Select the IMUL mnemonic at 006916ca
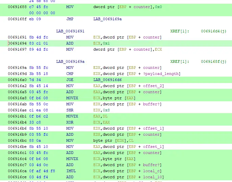 click(71, 171)
